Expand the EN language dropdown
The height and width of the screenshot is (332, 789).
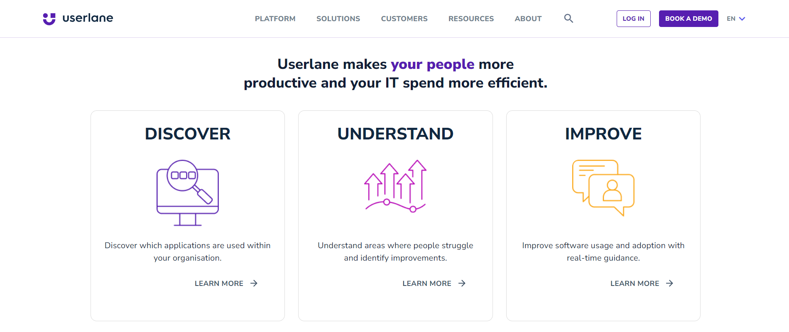[735, 18]
